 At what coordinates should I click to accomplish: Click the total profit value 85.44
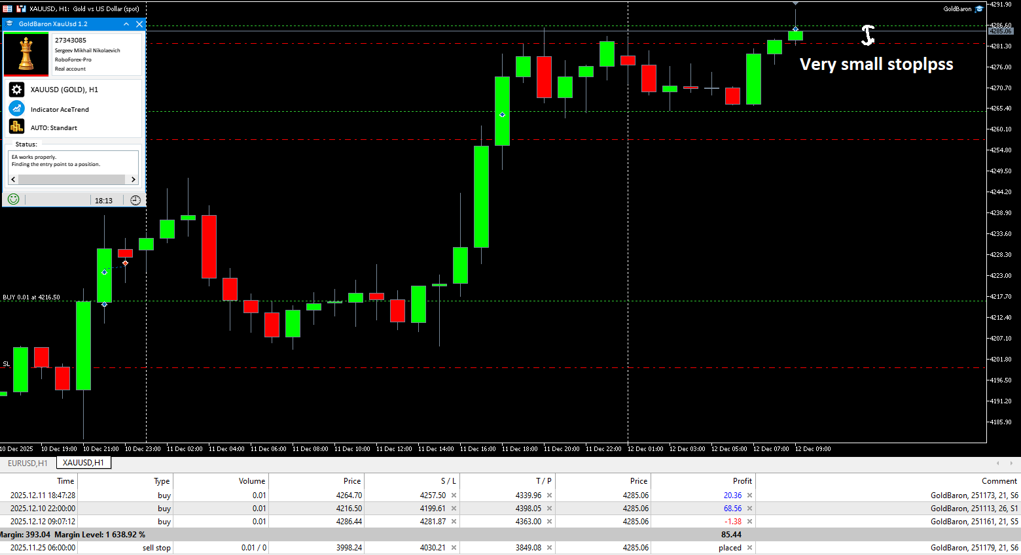click(x=731, y=535)
